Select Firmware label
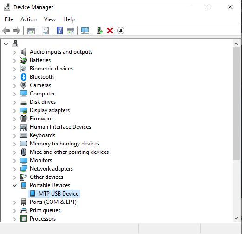This screenshot has height=234, width=242. point(41,119)
